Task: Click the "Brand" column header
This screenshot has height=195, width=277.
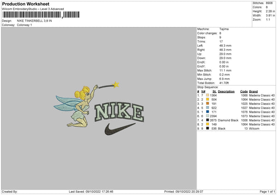Action: tap(253, 92)
